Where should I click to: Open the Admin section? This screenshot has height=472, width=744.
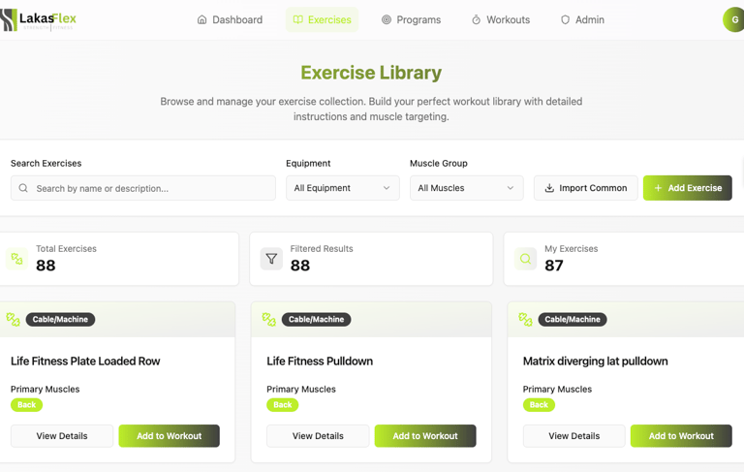(x=582, y=20)
